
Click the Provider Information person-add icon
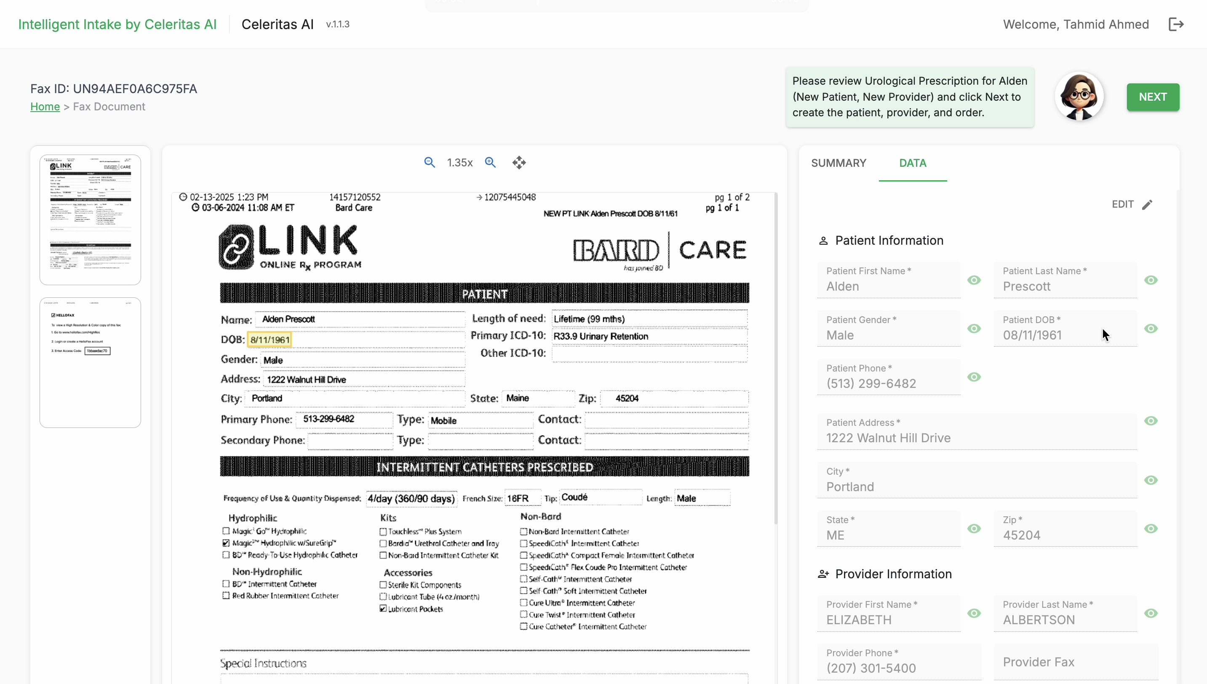click(x=823, y=574)
